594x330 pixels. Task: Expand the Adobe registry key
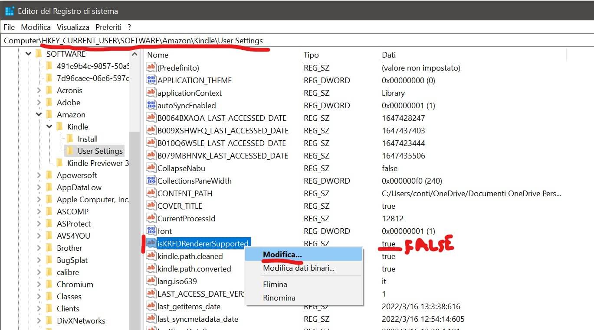pos(39,103)
